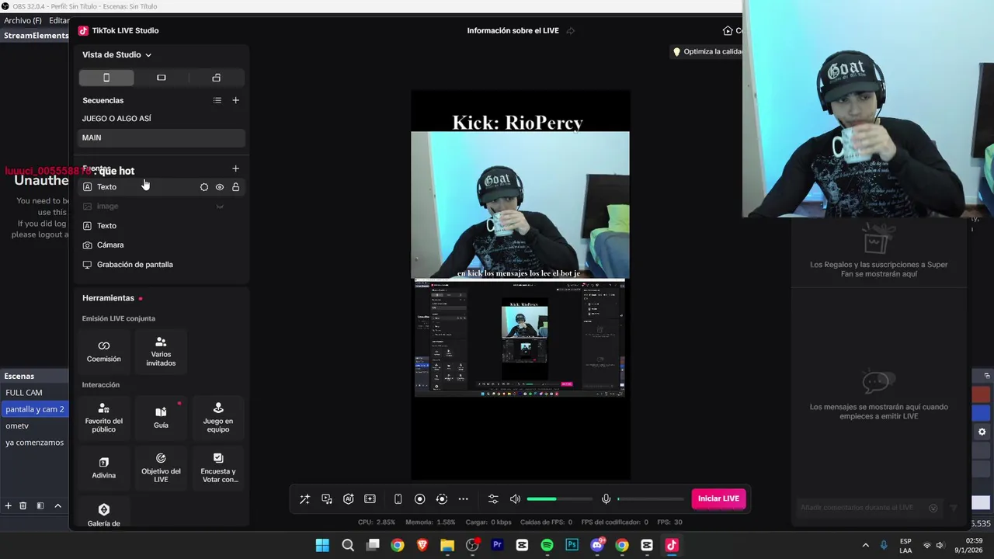
Task: Click the Optimiza la calidad tip
Action: tap(707, 51)
